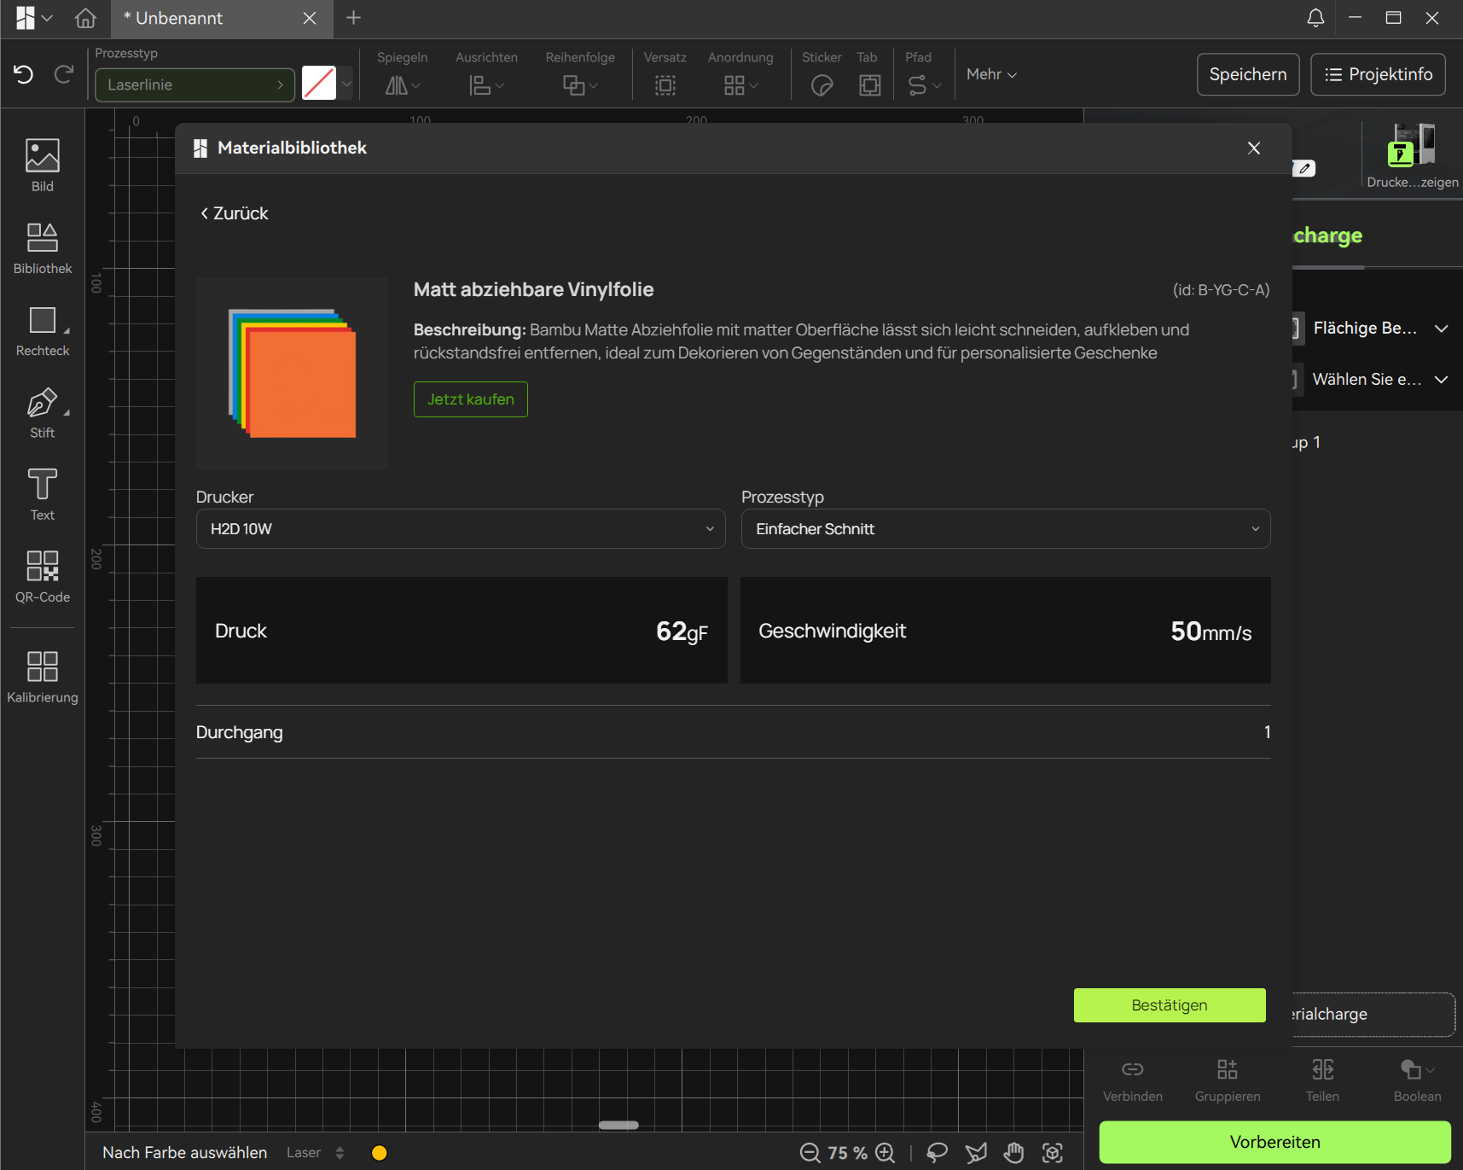
Task: Click the yellow laser color dot
Action: pos(380,1153)
